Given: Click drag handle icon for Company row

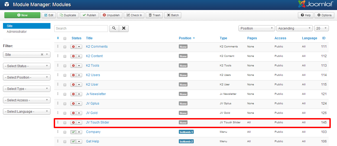Looking at the screenshot, I should click(58, 132).
